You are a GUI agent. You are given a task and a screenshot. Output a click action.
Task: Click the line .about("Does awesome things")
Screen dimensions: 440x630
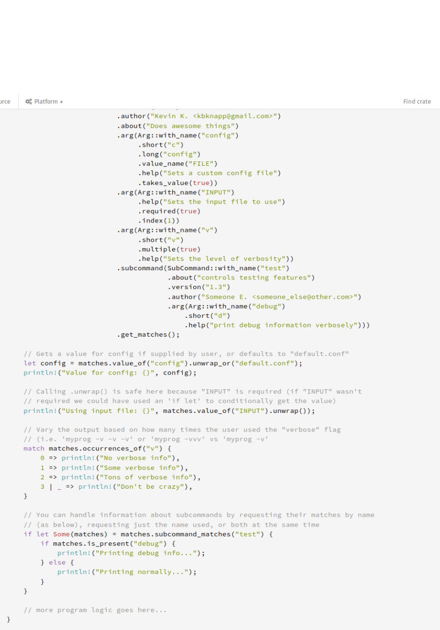pos(177,126)
